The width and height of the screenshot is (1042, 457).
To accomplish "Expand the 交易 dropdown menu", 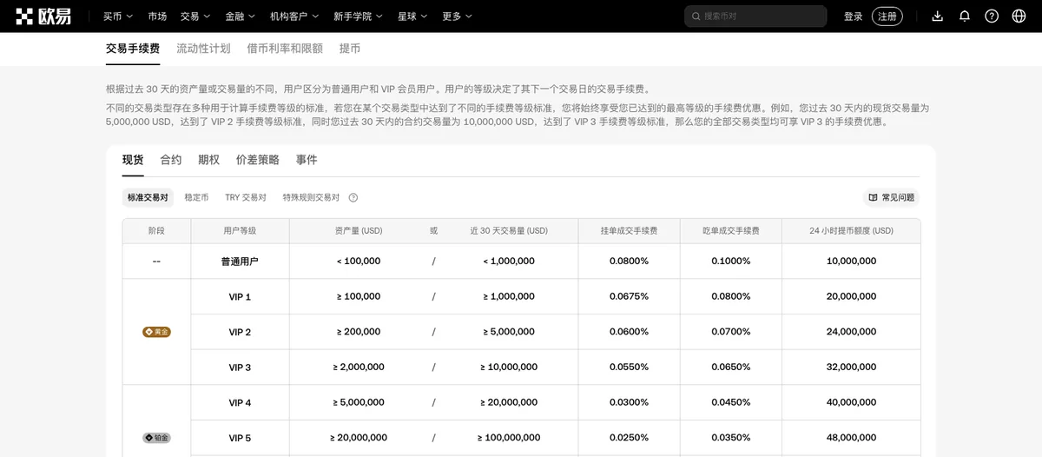I will point(195,16).
